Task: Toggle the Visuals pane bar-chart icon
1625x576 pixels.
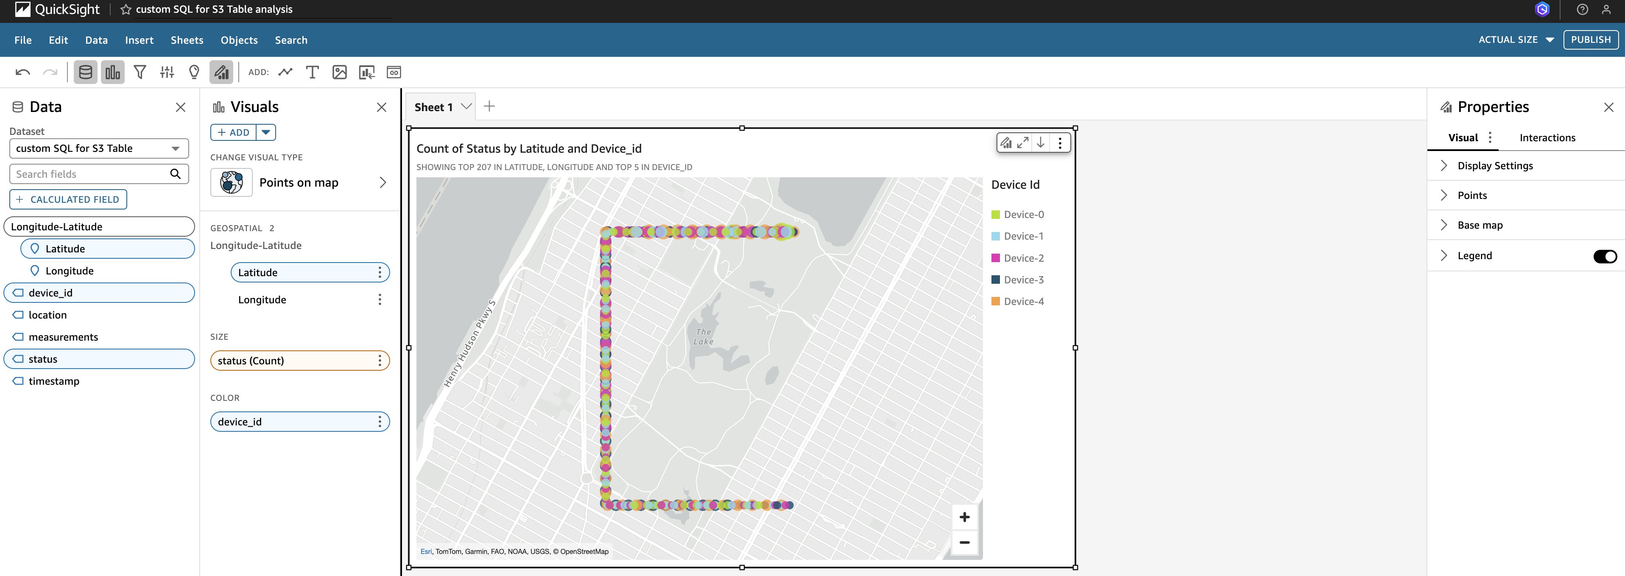Action: click(113, 73)
